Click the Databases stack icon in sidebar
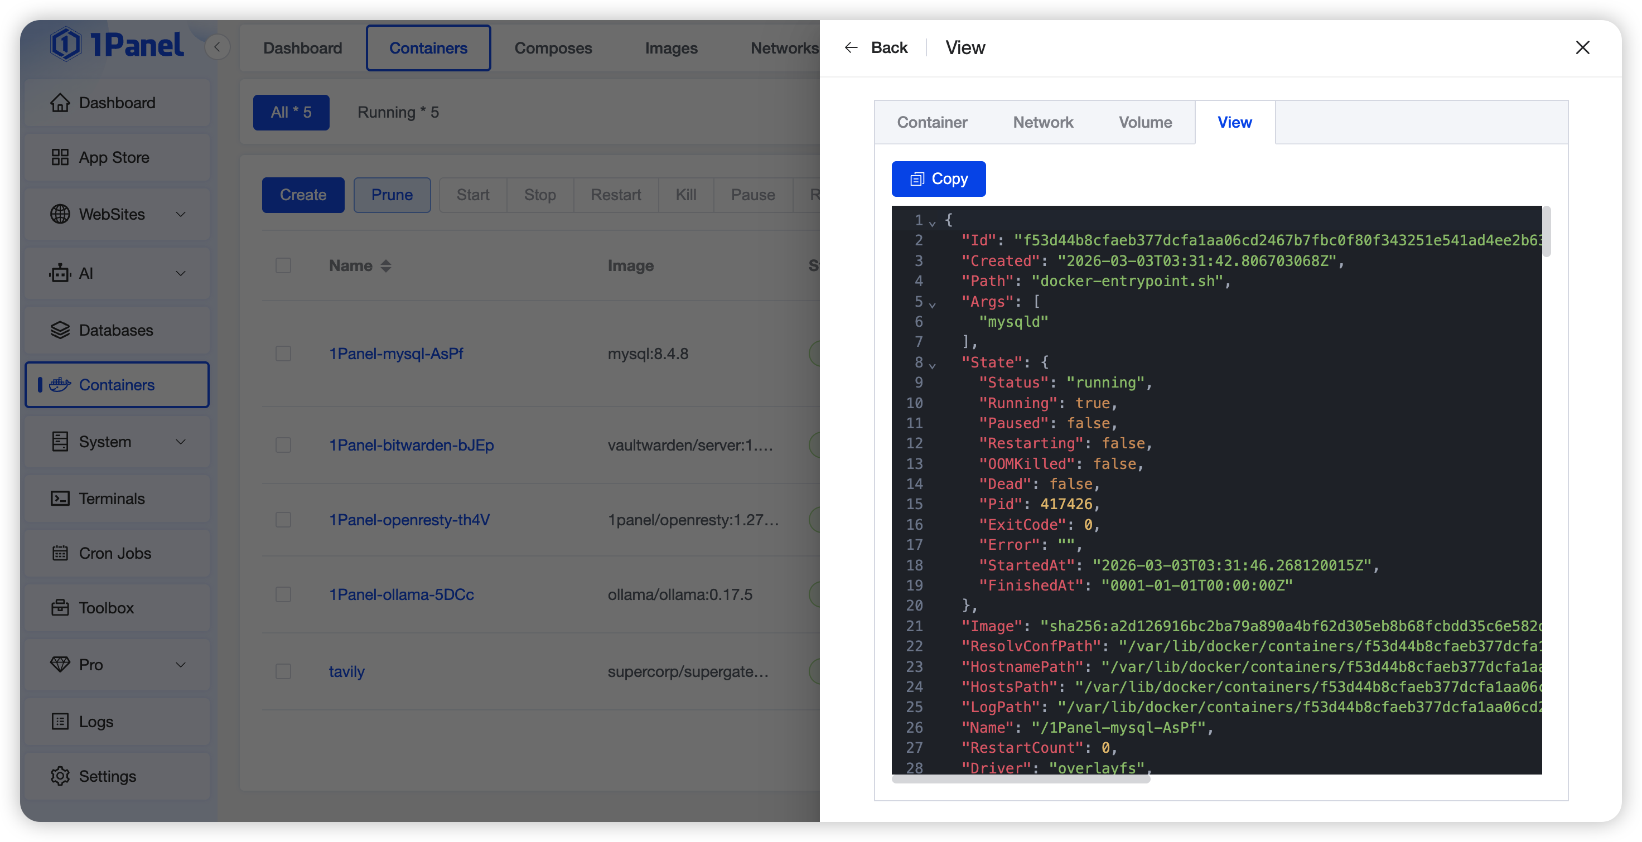 click(60, 330)
